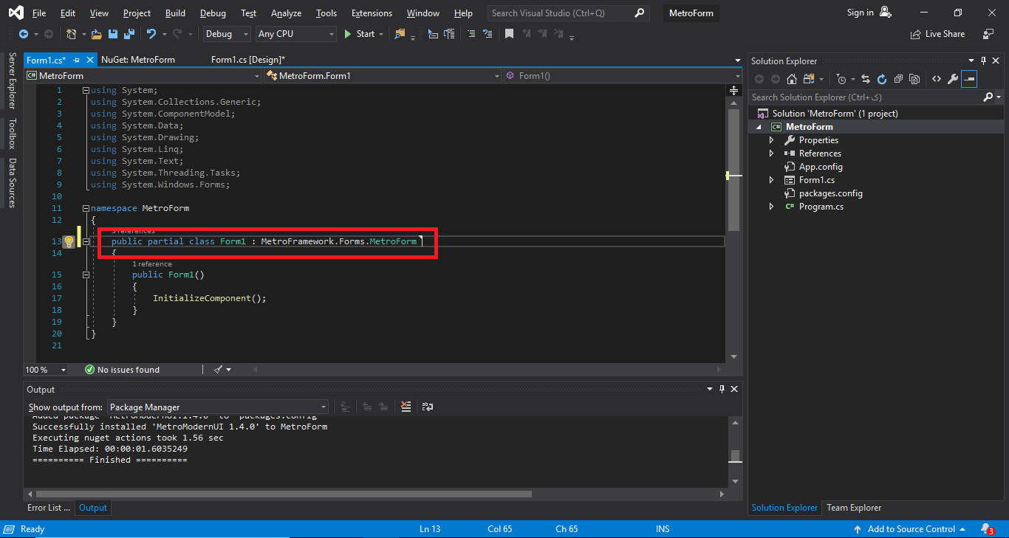Click the Output window horizontal scrollbar

tap(283, 494)
